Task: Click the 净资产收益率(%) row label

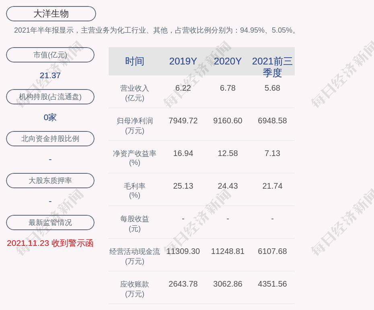Action: coord(134,158)
